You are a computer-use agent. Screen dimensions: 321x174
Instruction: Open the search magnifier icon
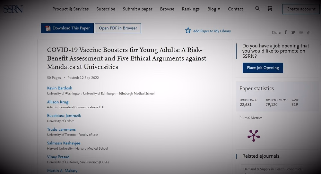click(257, 8)
